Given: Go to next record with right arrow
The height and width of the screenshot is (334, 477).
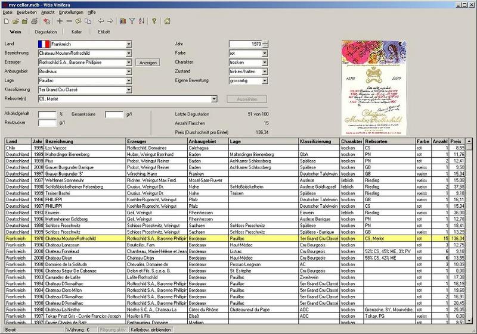Looking at the screenshot, I should 110,21.
